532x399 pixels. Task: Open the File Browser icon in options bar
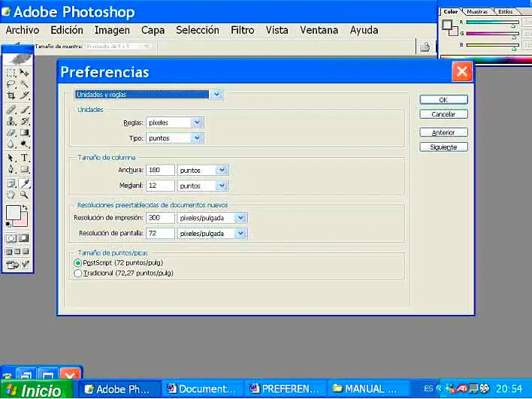[425, 47]
